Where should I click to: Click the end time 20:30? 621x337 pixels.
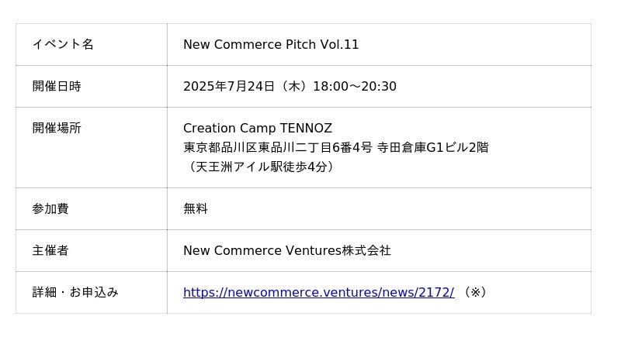[x=379, y=86]
